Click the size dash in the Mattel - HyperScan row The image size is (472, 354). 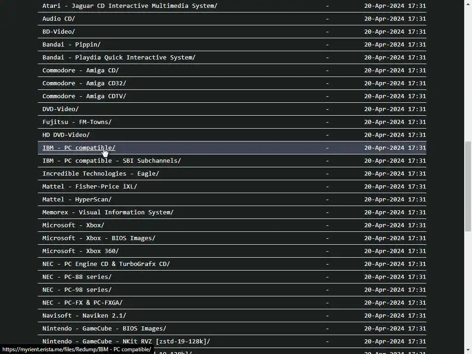(327, 200)
